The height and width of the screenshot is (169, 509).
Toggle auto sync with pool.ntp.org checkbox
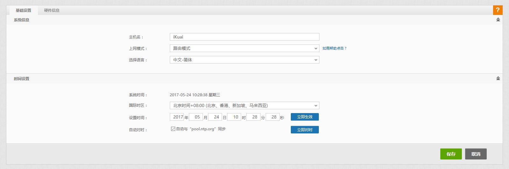click(x=173, y=129)
